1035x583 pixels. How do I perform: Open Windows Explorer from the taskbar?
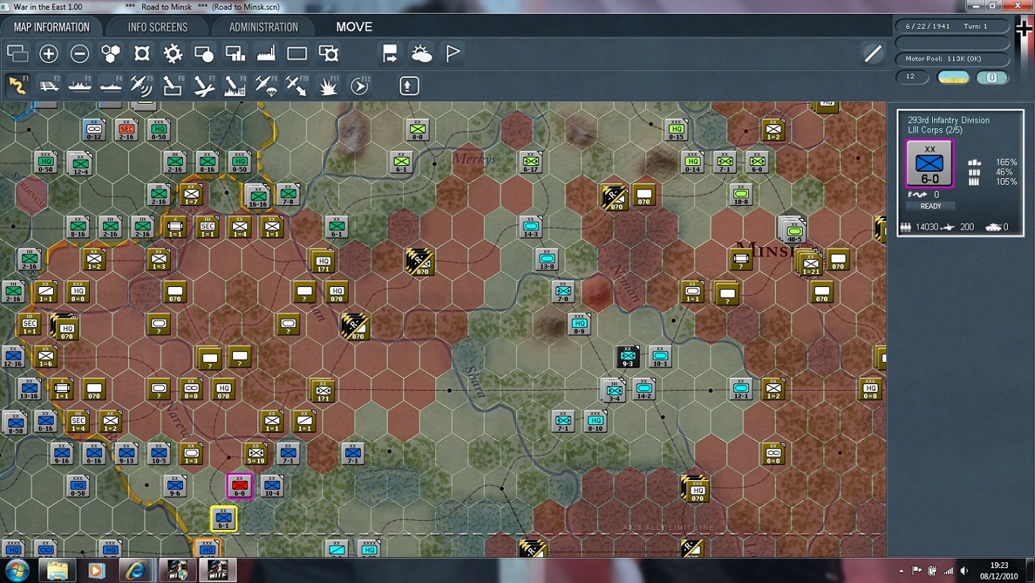pos(57,570)
